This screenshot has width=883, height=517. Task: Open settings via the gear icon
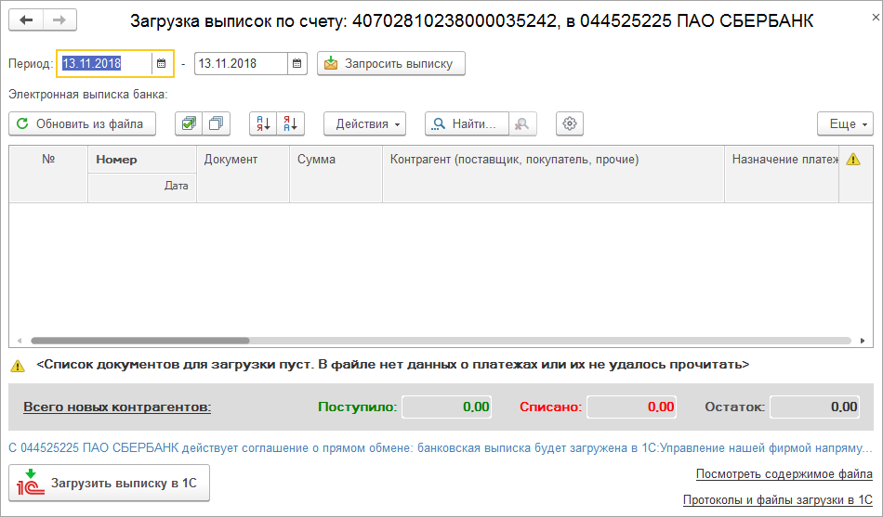pyautogui.click(x=570, y=123)
